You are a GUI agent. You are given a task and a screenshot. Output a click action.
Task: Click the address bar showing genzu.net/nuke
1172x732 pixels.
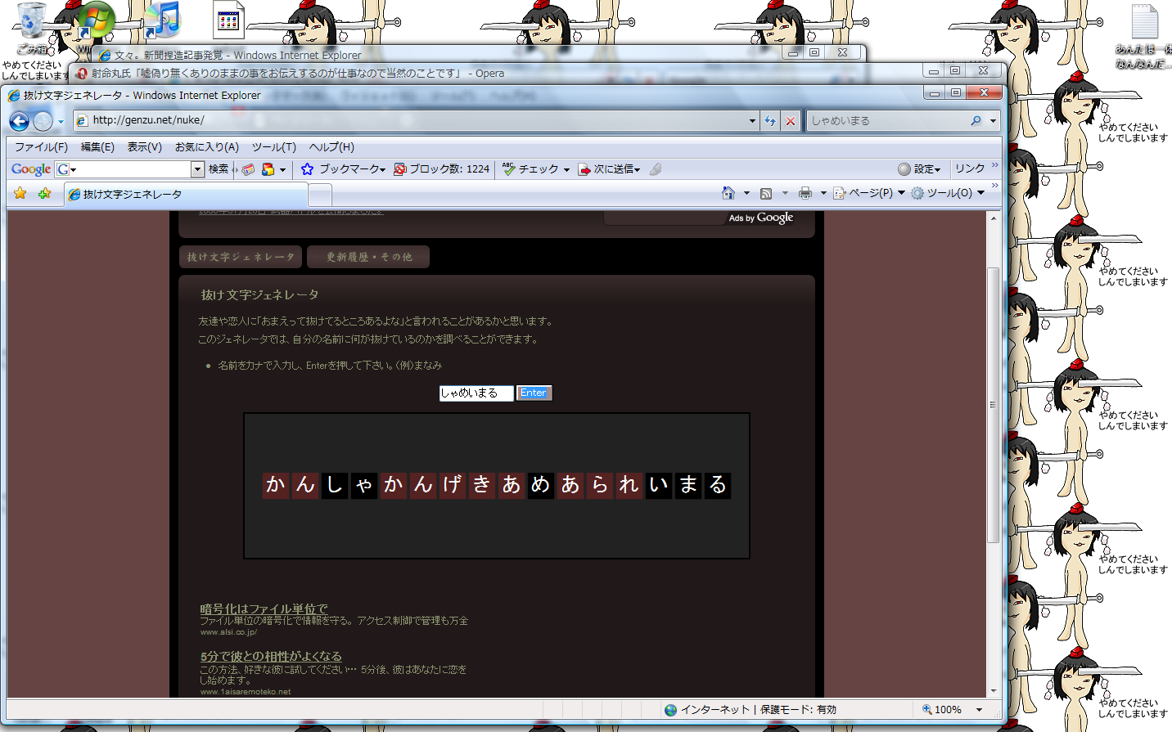[414, 120]
